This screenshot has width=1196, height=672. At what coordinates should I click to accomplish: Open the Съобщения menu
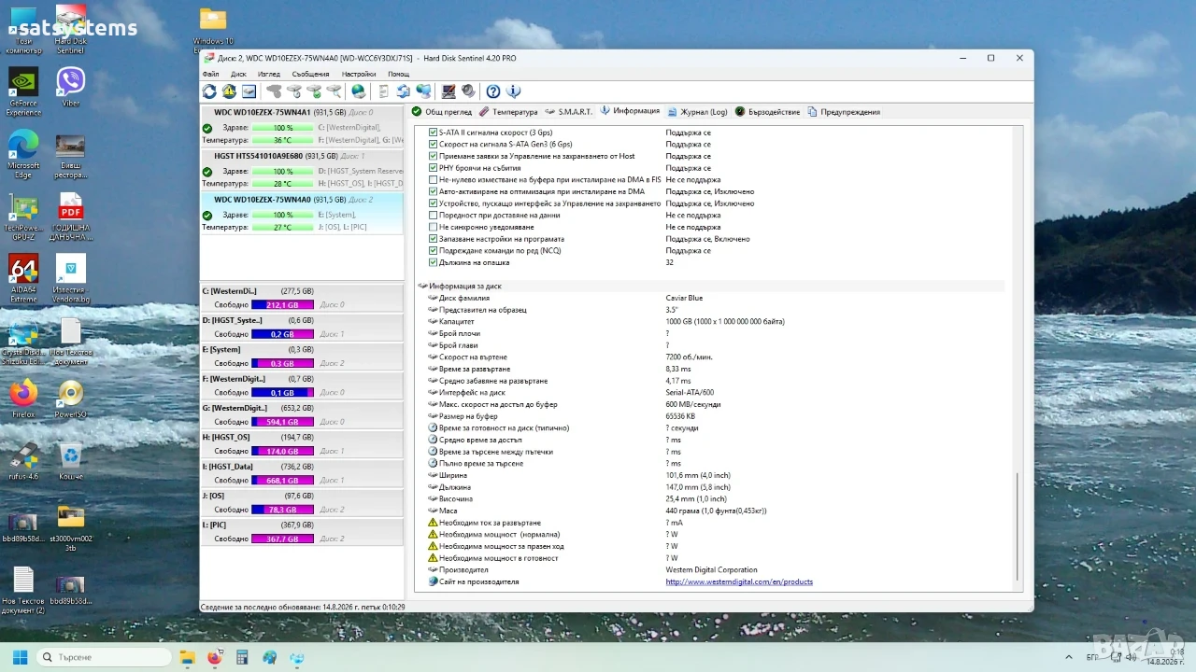310,74
